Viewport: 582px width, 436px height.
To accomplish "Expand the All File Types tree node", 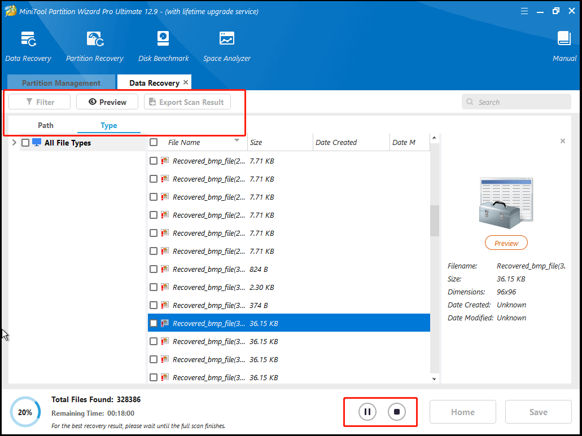I will coord(14,142).
